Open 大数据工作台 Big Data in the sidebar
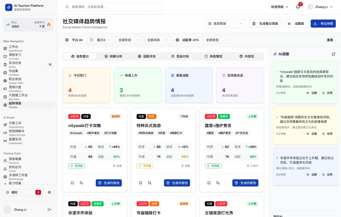Screen dimensions: 341x217 pyautogui.click(x=28, y=97)
